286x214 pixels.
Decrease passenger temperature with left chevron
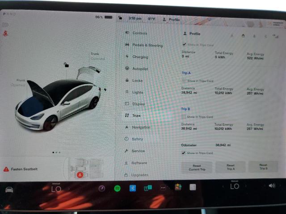pyautogui.click(x=223, y=186)
